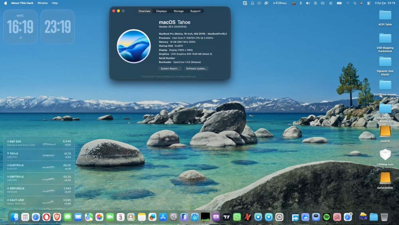
Task: Click the XAUT-USD Tether Gold row
Action: point(39,201)
